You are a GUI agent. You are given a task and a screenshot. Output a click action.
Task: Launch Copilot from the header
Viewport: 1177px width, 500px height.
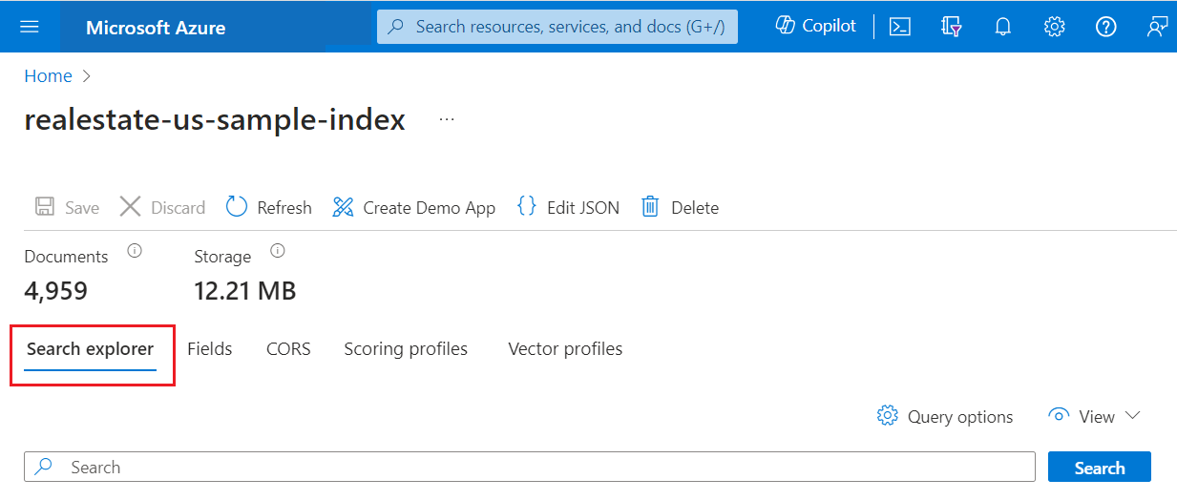click(816, 27)
